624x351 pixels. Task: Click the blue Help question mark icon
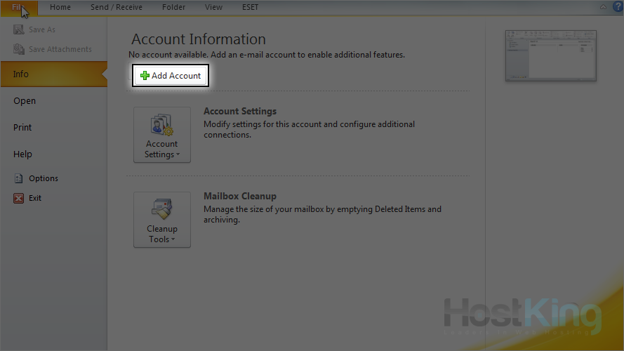[x=617, y=7]
